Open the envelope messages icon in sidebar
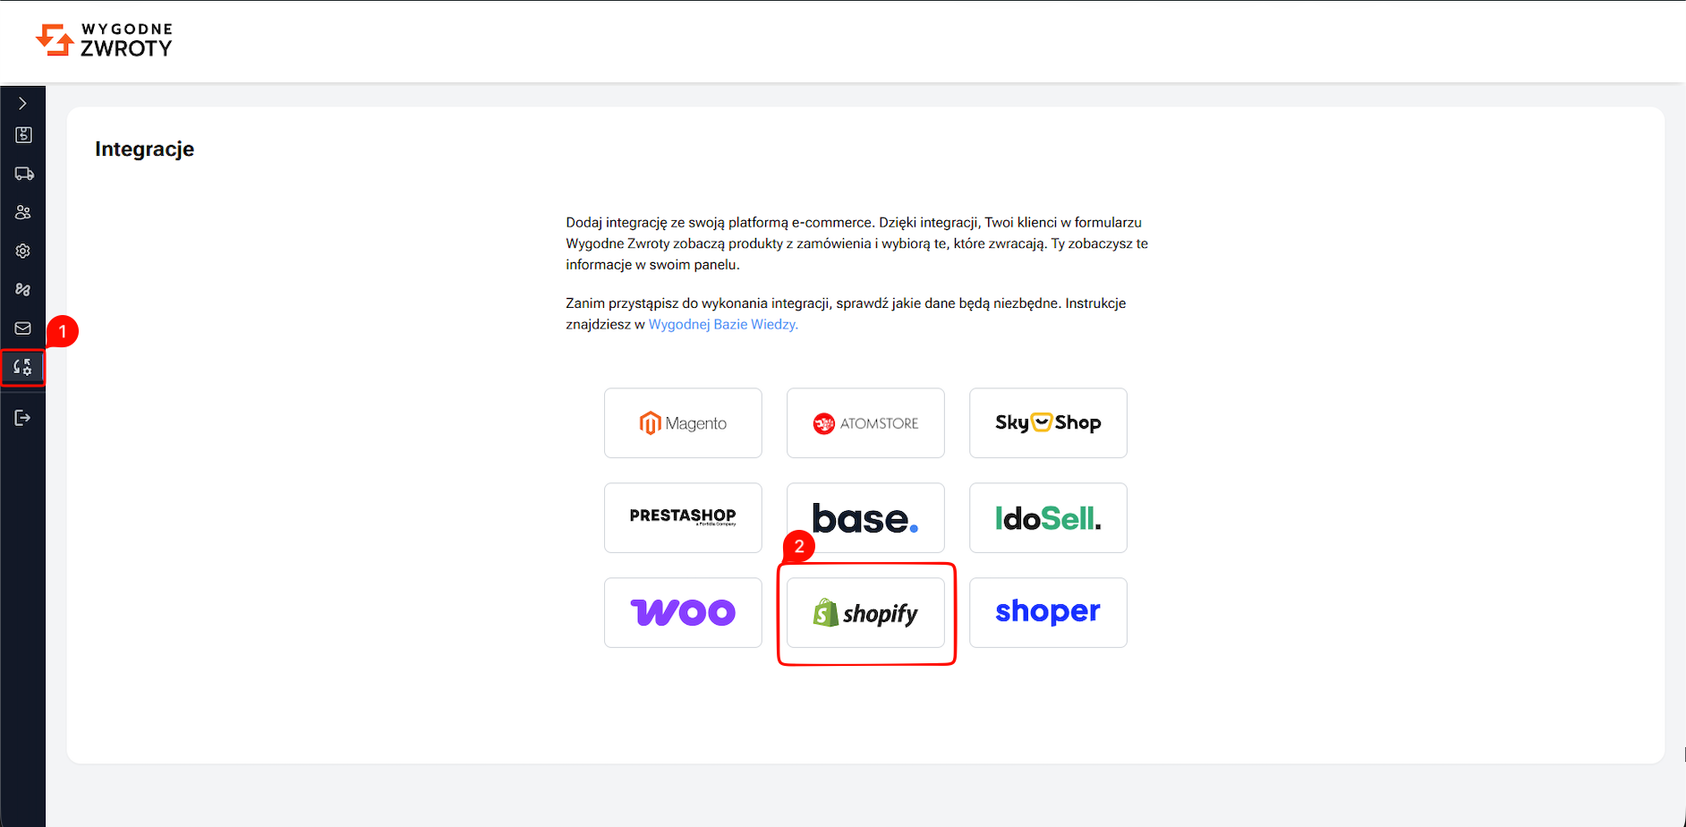The height and width of the screenshot is (827, 1686). pos(23,328)
